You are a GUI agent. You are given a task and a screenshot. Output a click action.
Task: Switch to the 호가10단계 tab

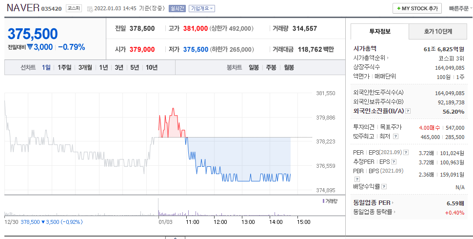tap(438, 31)
